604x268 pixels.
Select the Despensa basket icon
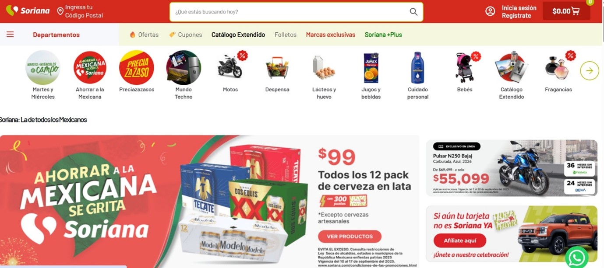(277, 68)
